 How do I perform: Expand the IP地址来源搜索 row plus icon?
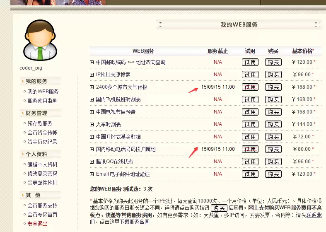92,75
